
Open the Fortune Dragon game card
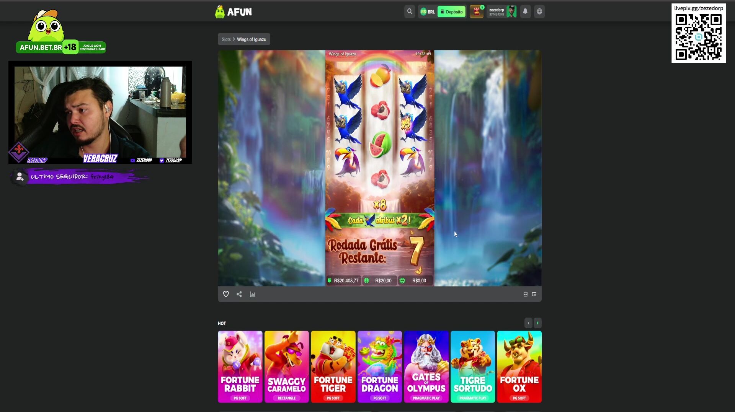point(380,366)
